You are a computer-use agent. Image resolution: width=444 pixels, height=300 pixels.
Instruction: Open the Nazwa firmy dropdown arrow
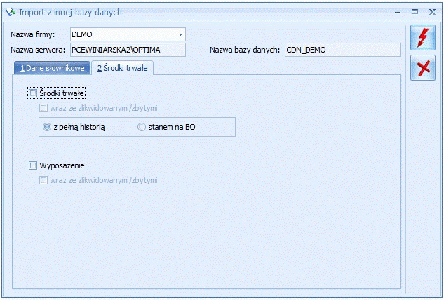(x=180, y=34)
